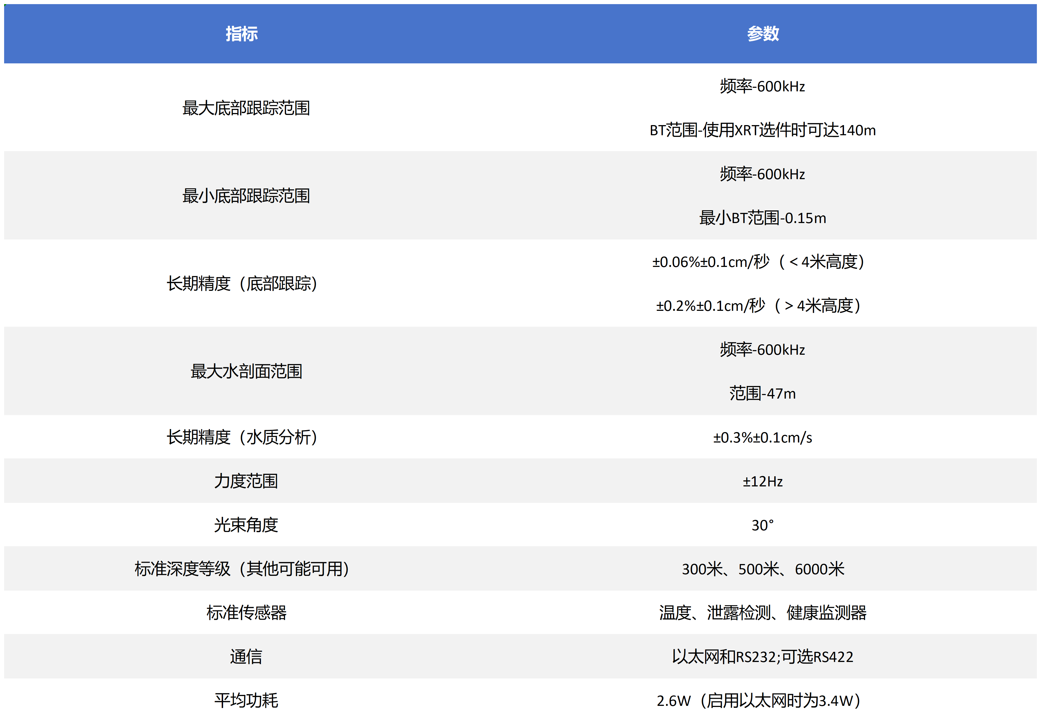Screen dimensions: 1041x713
Task: Select the 最大水剖面范围 label
Action: (246, 371)
